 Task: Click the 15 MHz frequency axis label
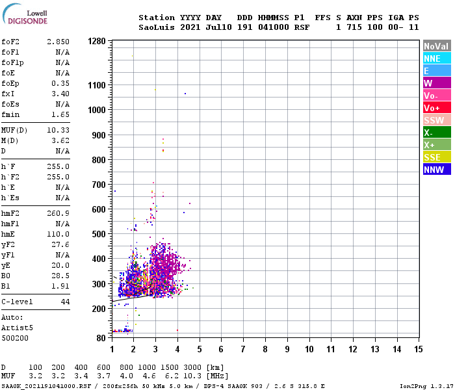pyautogui.click(x=419, y=349)
